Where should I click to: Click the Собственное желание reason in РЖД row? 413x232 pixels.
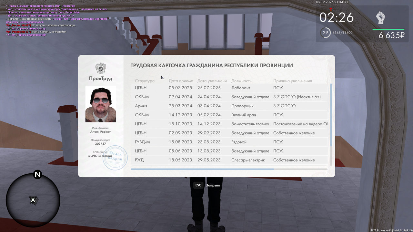(294, 160)
